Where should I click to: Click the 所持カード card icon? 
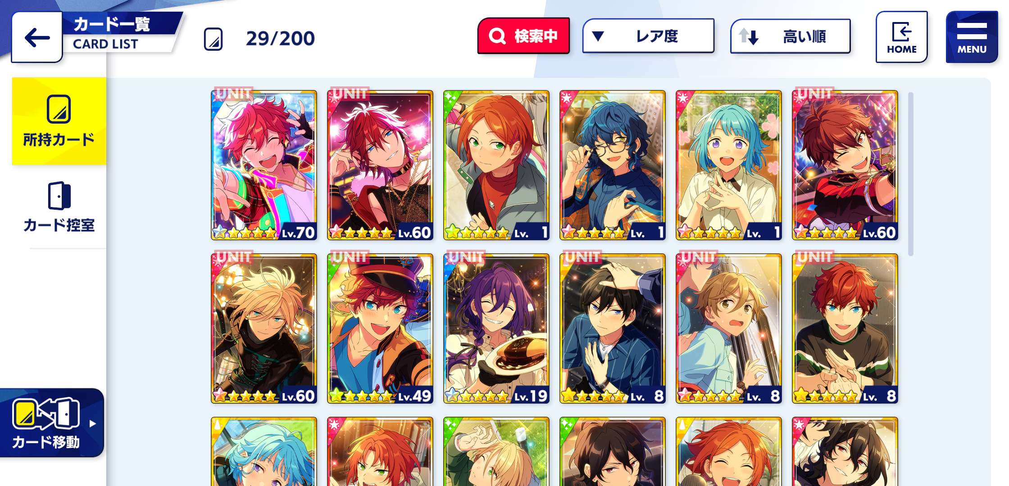[59, 109]
